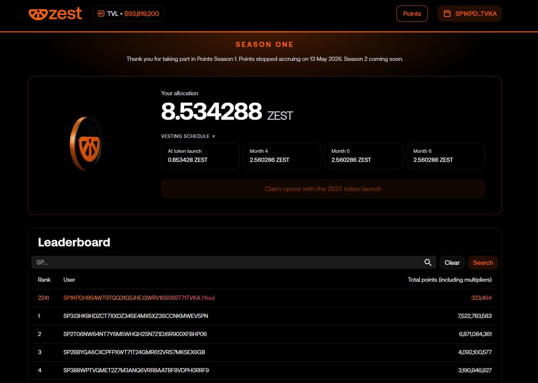Image resolution: width=538 pixels, height=383 pixels.
Task: Open the SP1KPD...TVKA wallet menu
Action: tap(469, 13)
